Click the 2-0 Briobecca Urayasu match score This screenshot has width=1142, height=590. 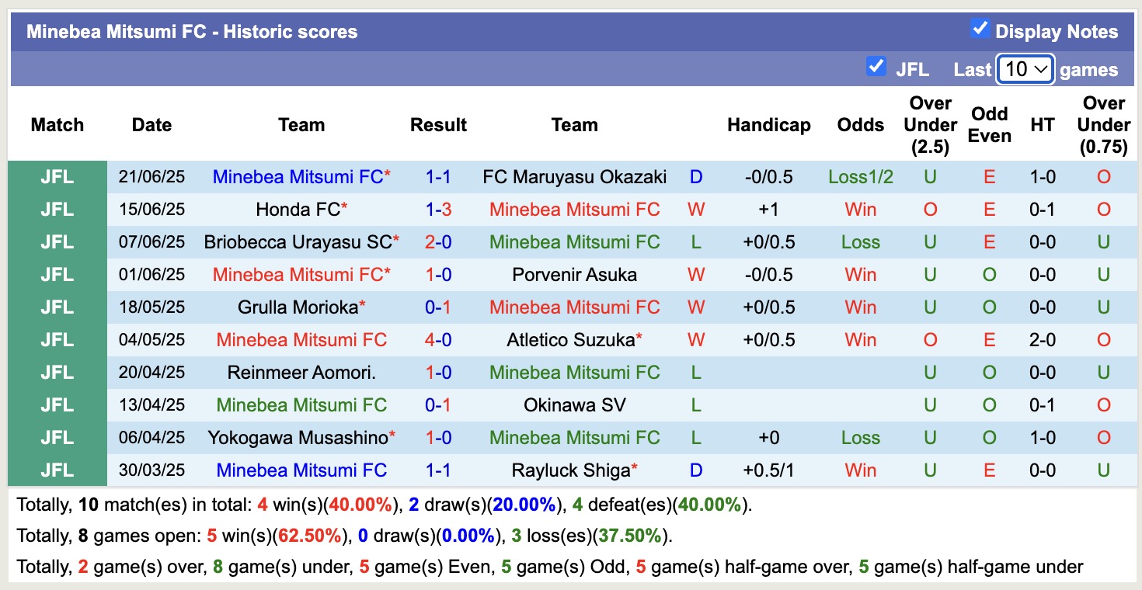438,242
